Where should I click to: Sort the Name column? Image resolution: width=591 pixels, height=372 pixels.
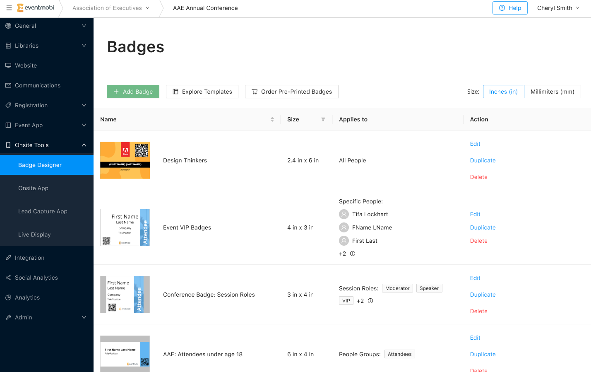coord(272,119)
